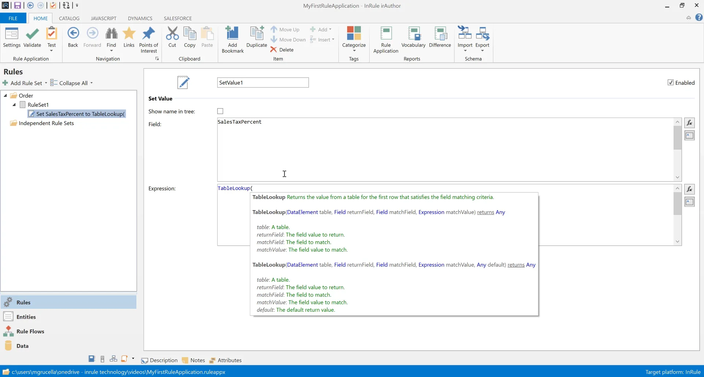Toggle the Rules sidebar section

pos(24,302)
